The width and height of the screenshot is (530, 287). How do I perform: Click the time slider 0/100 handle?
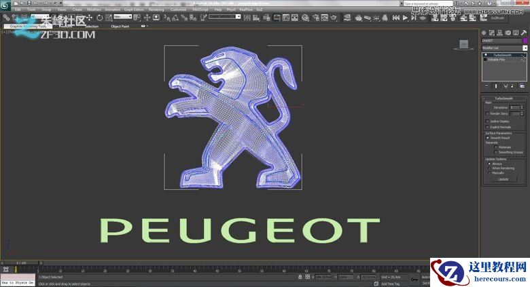click(x=21, y=263)
